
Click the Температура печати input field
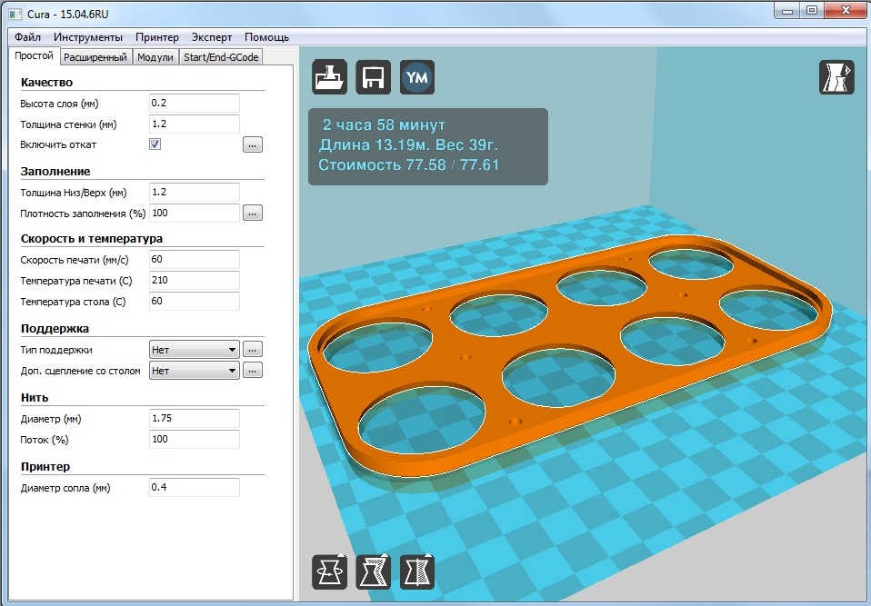194,280
